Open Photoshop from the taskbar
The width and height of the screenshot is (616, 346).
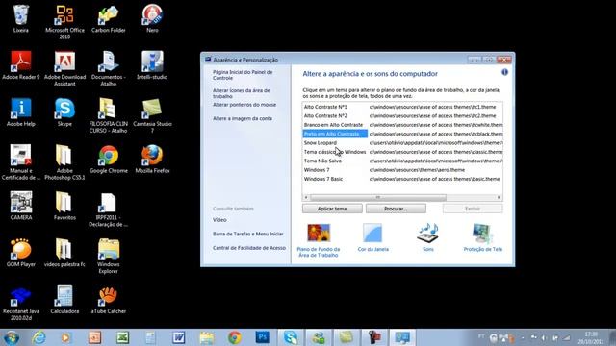pyautogui.click(x=262, y=337)
